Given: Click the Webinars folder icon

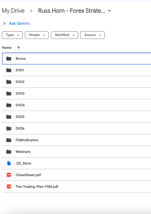Looking at the screenshot, I should click(x=9, y=152).
